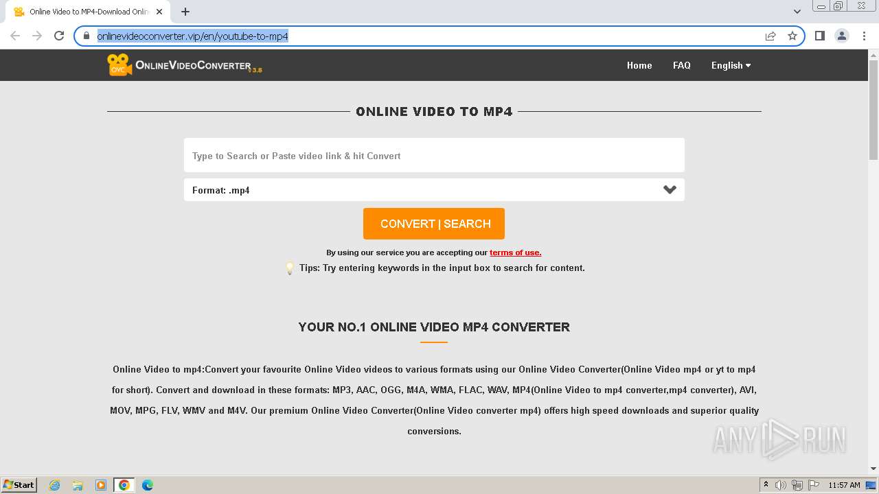Image resolution: width=879 pixels, height=494 pixels.
Task: Open Action Center flag icon
Action: coord(814,485)
